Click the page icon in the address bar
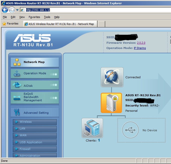This screenshot has height=164, width=171. click(22, 10)
